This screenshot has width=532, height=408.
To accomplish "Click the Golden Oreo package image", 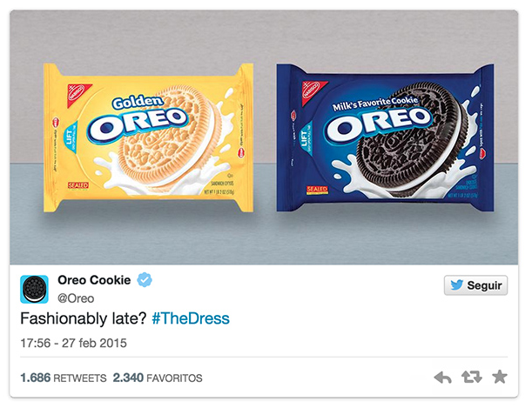I will [x=149, y=138].
